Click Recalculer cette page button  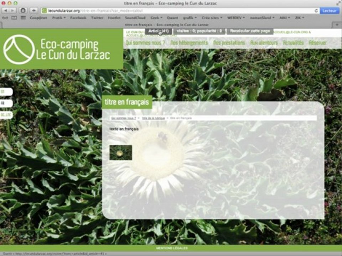coord(250,31)
